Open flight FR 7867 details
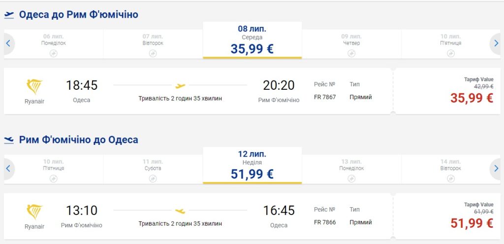This screenshot has height=244, width=504. coord(325,97)
